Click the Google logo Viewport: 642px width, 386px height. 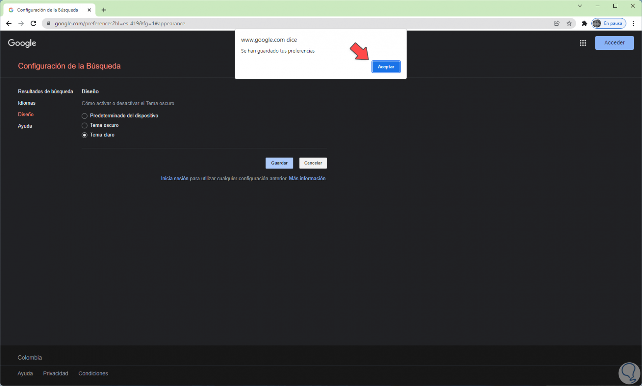(x=22, y=43)
